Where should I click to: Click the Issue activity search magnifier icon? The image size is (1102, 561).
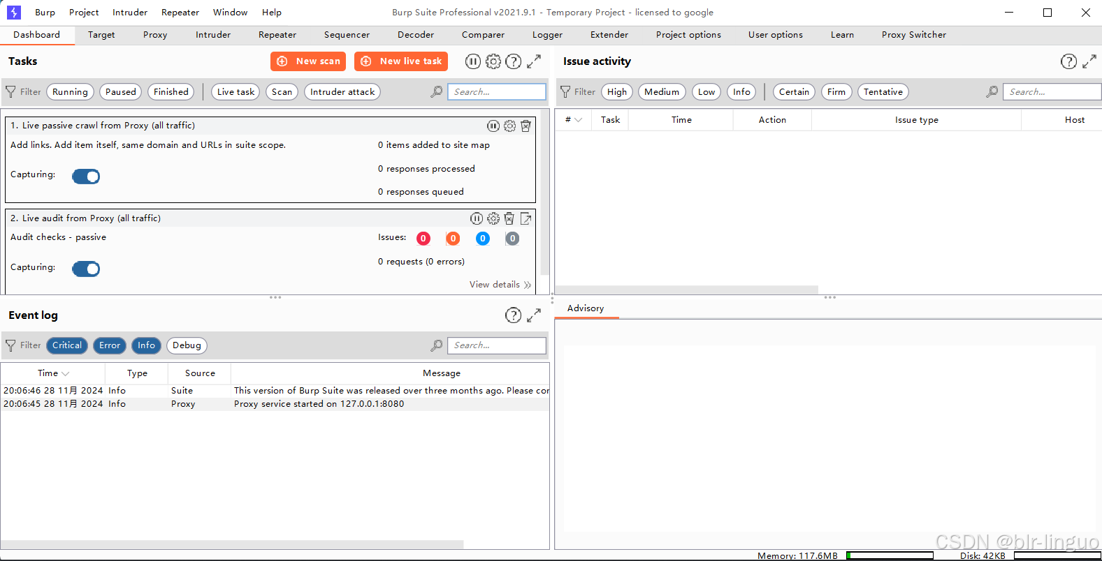992,91
